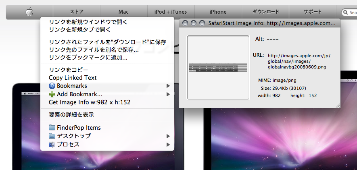Click the MIME: image/png text

(277, 80)
